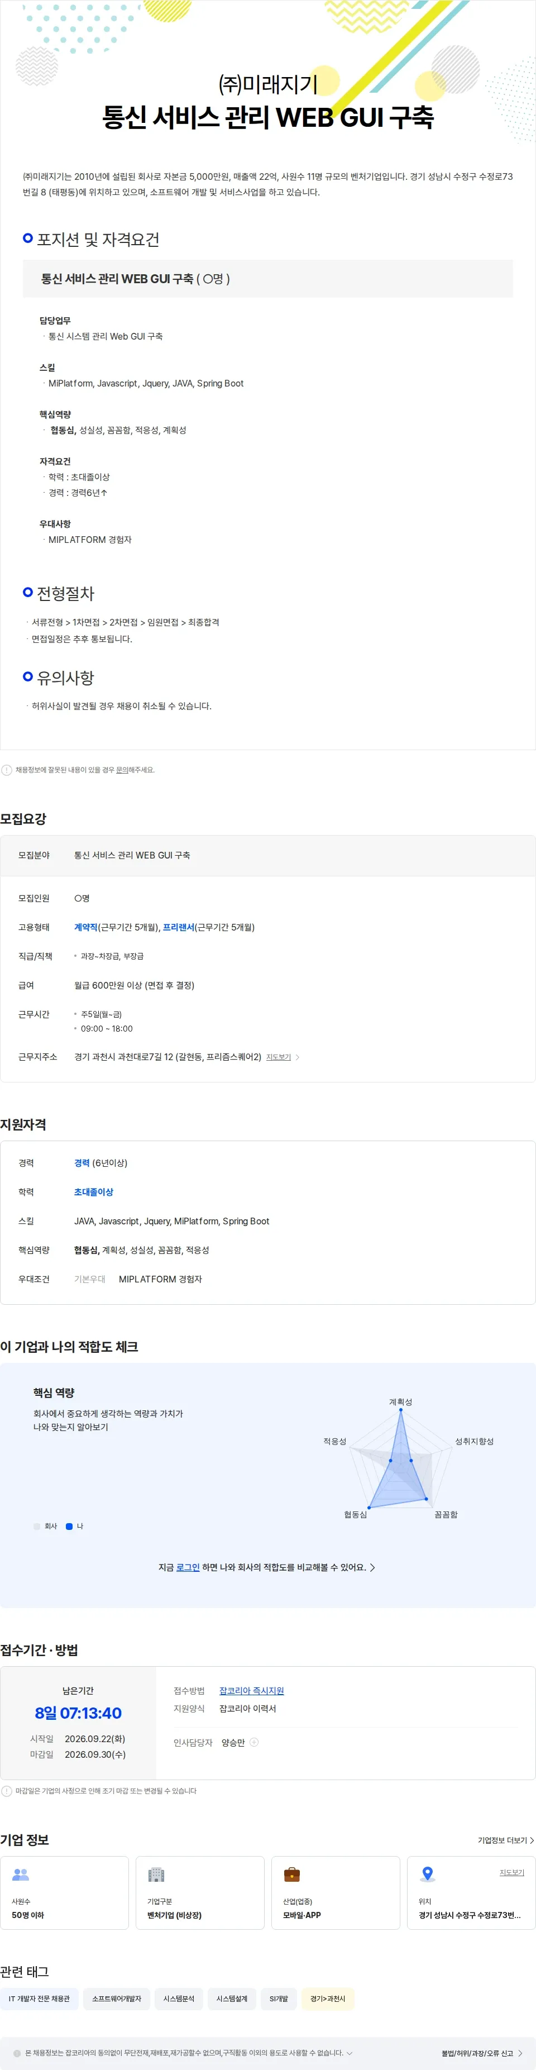This screenshot has width=536, height=2070.
Task: Click the 경기 성남시 수정구 address text
Action: coord(470,1915)
